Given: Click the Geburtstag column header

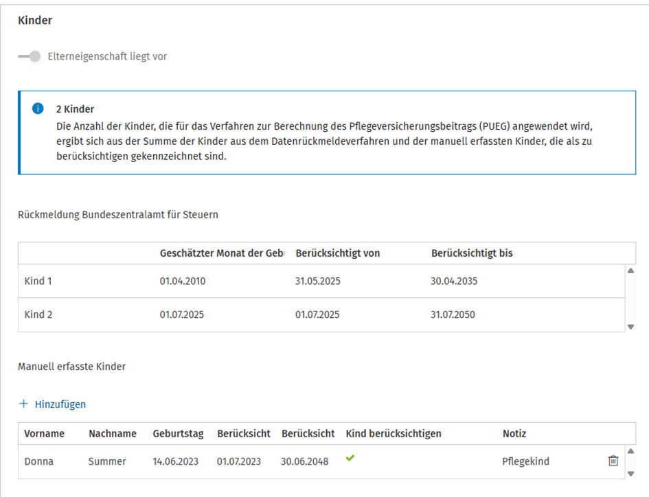Looking at the screenshot, I should pos(178,434).
